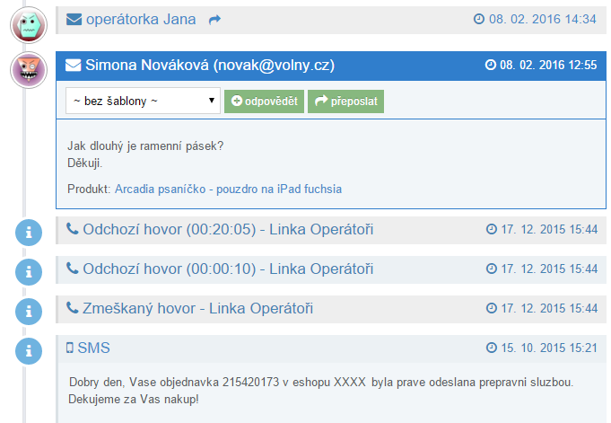Click info icon beside the Zmeškaný hovor entry
The height and width of the screenshot is (423, 611).
(x=30, y=312)
